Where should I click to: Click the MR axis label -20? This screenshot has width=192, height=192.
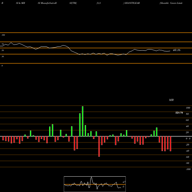tap(187, 145)
